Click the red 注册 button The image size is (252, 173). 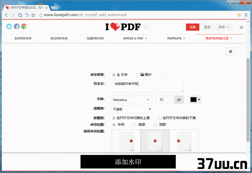pos(192,27)
